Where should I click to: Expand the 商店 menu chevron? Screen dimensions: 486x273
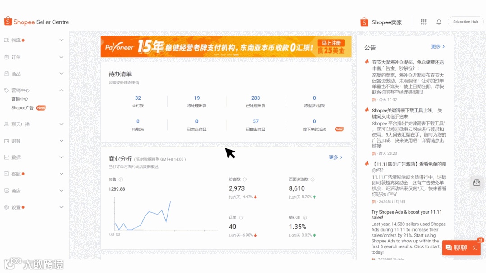point(61,191)
